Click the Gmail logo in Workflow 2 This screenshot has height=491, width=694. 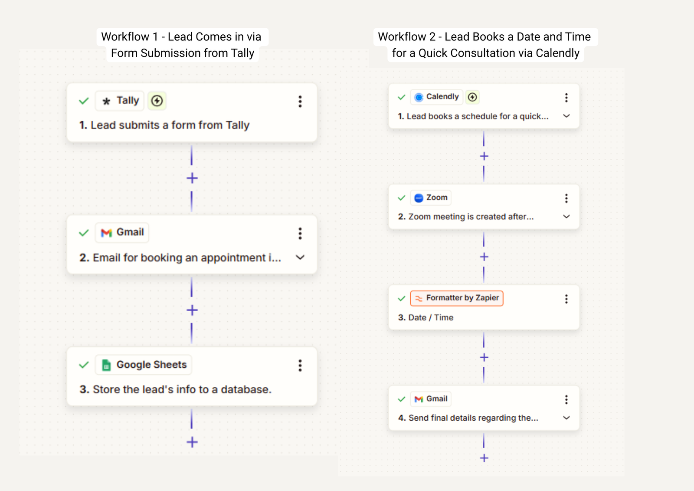click(x=419, y=399)
